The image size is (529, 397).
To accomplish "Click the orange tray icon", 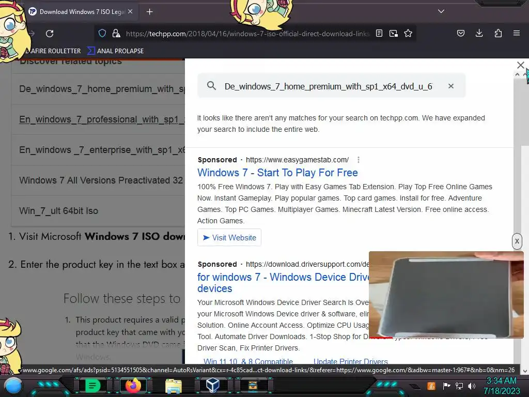I will click(x=431, y=386).
